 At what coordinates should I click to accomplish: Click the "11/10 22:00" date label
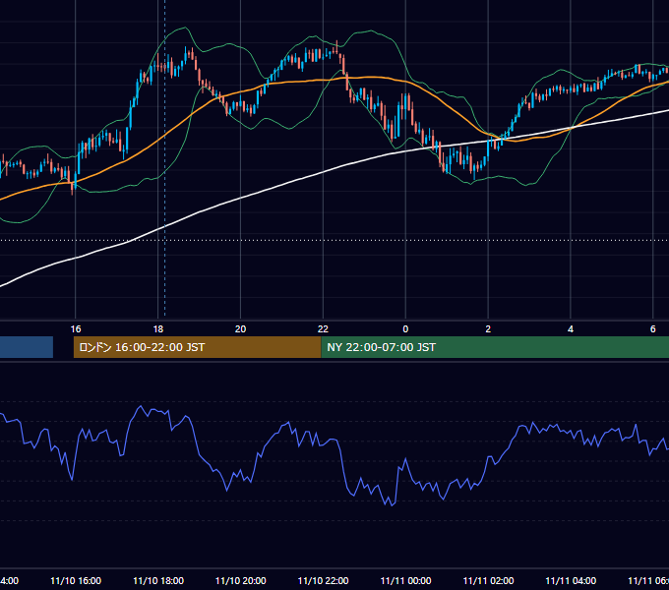(x=323, y=580)
